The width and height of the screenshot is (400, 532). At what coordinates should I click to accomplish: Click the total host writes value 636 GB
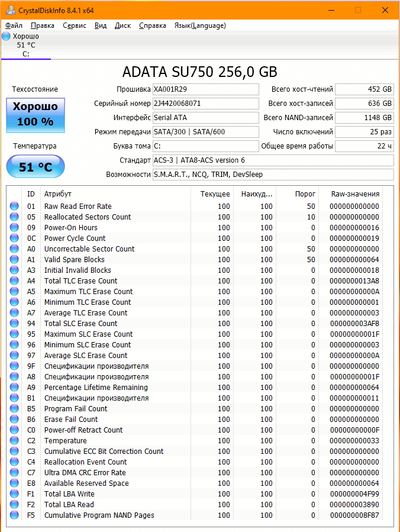364,104
